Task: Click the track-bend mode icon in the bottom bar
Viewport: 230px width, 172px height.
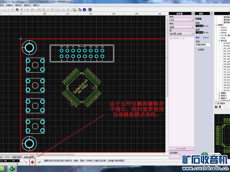Action: (x=26, y=162)
